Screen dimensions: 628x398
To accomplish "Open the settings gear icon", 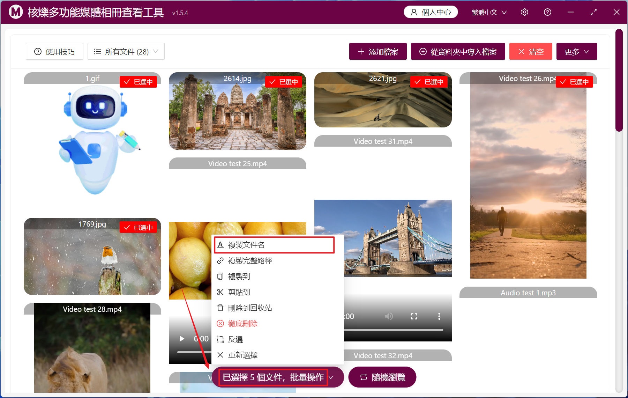I will point(524,12).
